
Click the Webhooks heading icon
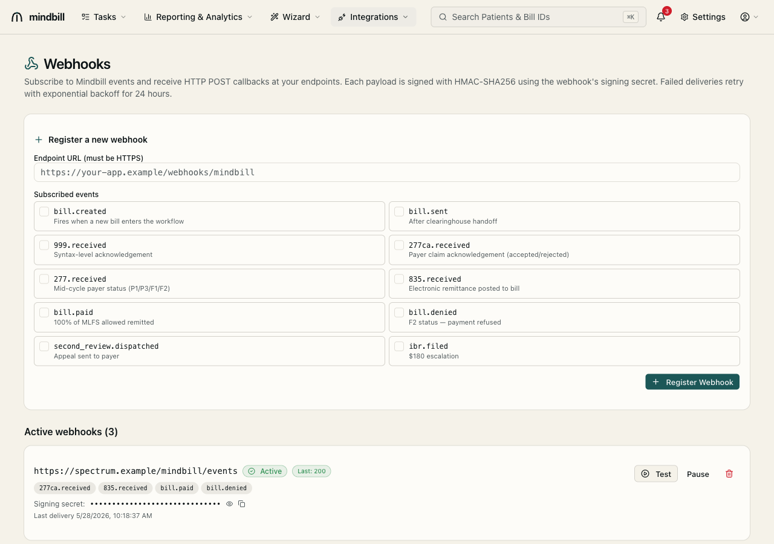(x=31, y=64)
